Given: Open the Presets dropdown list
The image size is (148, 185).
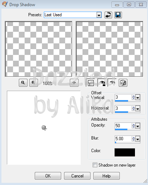Looking at the screenshot, I should click(99, 15).
